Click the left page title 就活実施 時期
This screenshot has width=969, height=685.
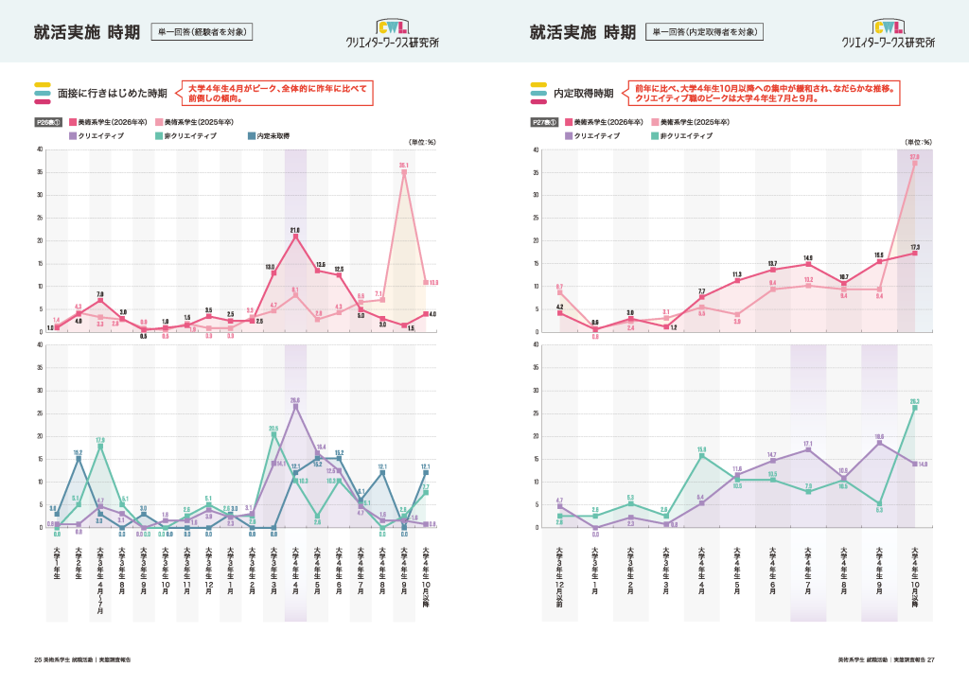click(86, 33)
